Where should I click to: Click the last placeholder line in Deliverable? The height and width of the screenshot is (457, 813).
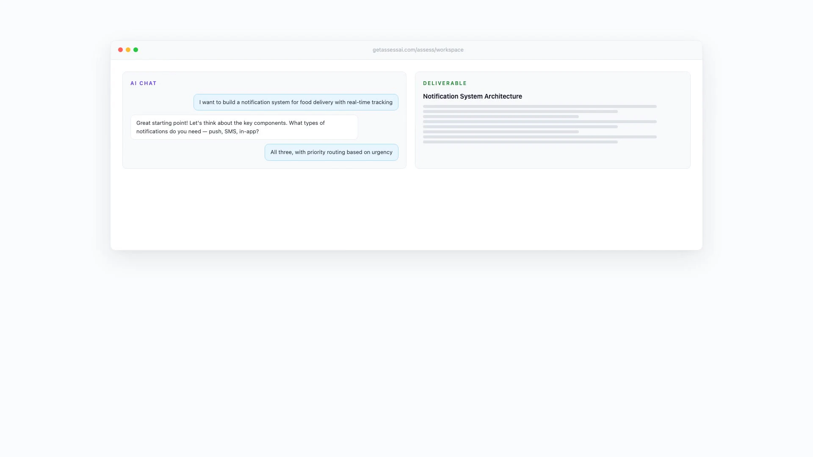(520, 142)
